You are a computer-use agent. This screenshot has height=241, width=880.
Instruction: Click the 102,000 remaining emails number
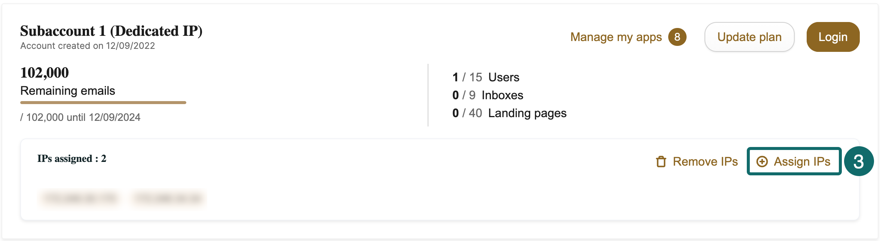coord(45,73)
